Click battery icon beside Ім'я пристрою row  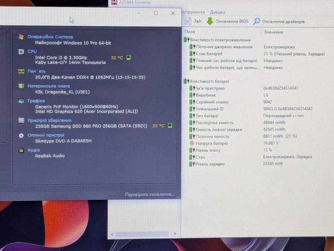(192, 88)
